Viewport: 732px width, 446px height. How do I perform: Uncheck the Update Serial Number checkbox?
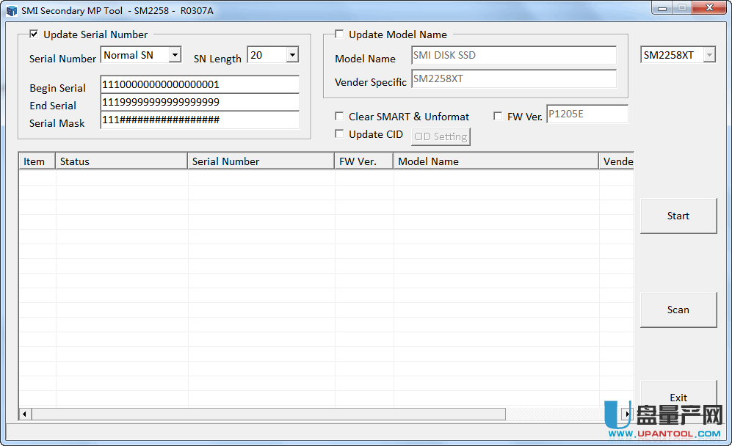point(34,34)
